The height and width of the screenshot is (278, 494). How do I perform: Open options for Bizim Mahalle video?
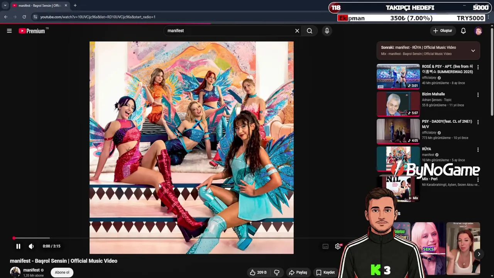pos(478,95)
